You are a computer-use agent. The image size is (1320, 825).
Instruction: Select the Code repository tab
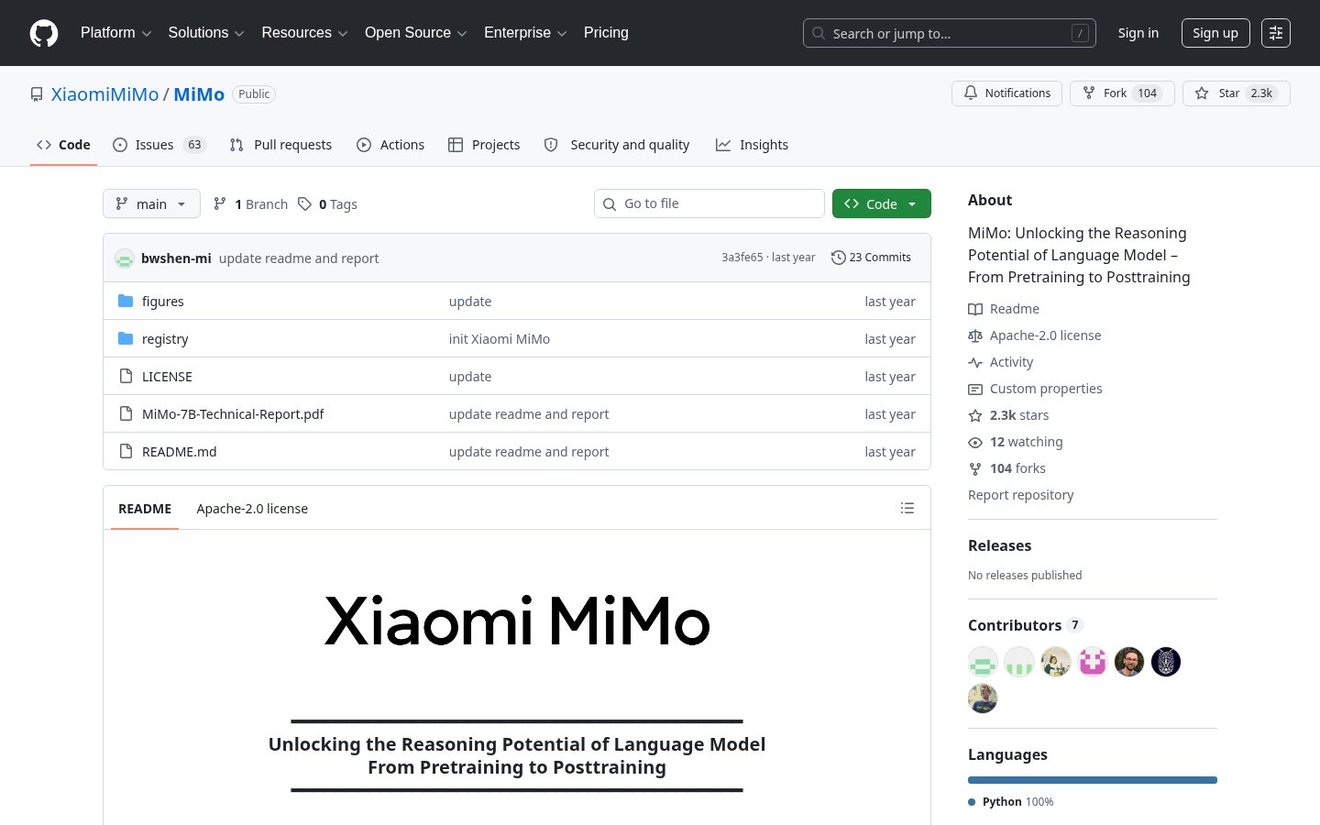pyautogui.click(x=63, y=145)
